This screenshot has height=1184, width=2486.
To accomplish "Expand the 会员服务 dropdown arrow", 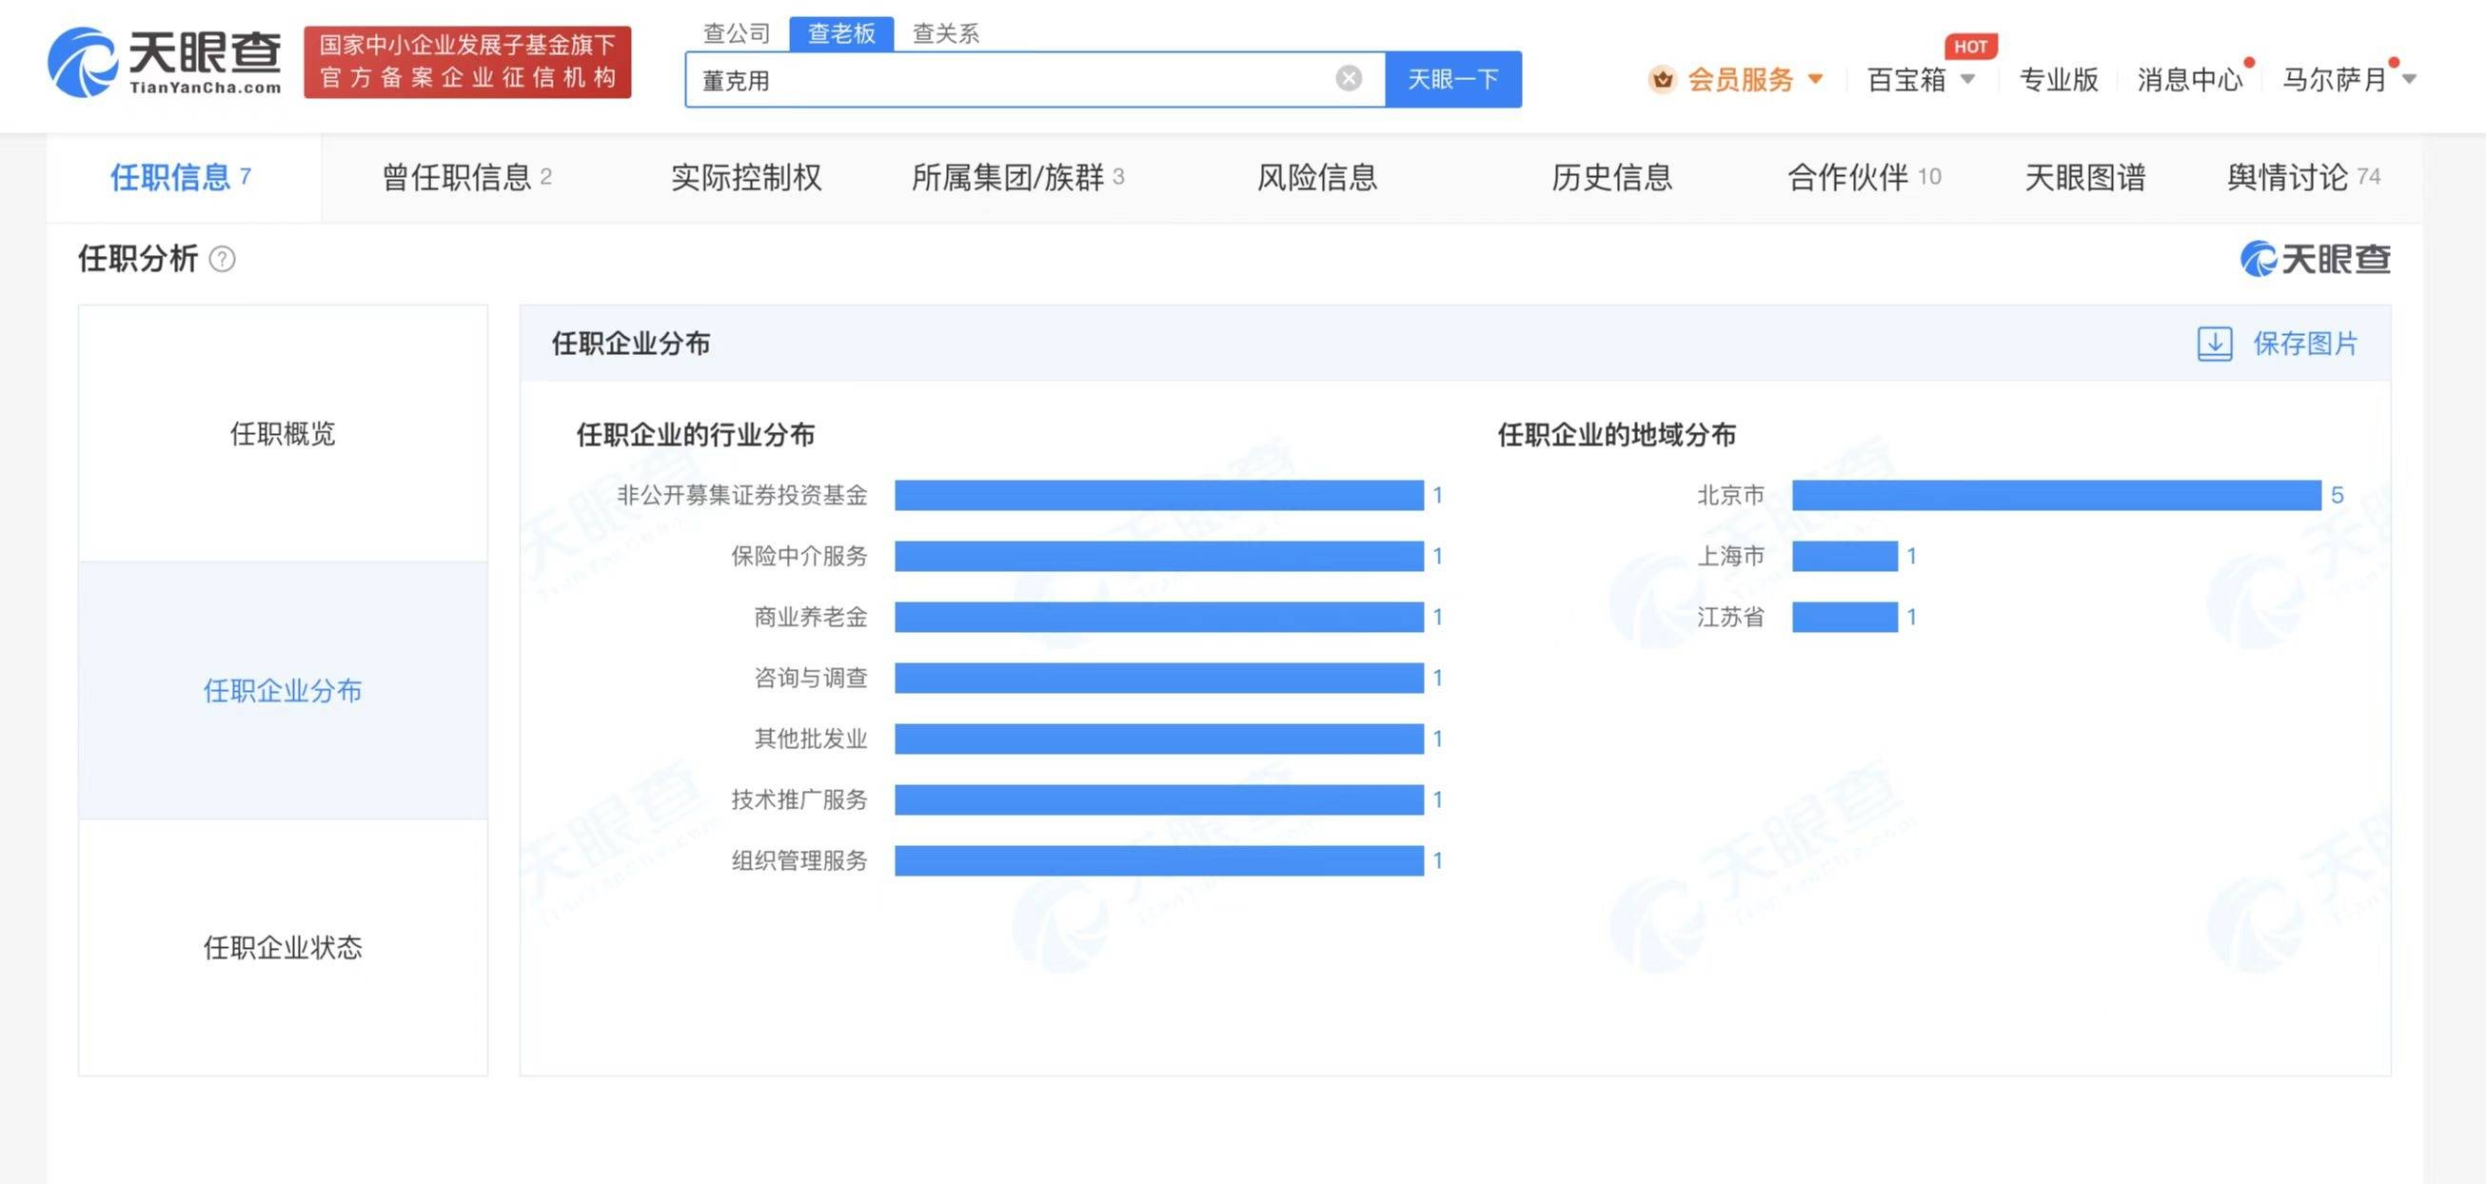I will pyautogui.click(x=1814, y=79).
